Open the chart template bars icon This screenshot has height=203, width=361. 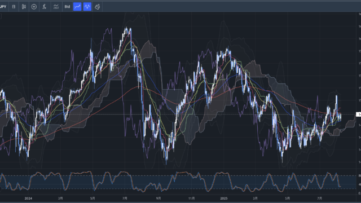coord(56,7)
